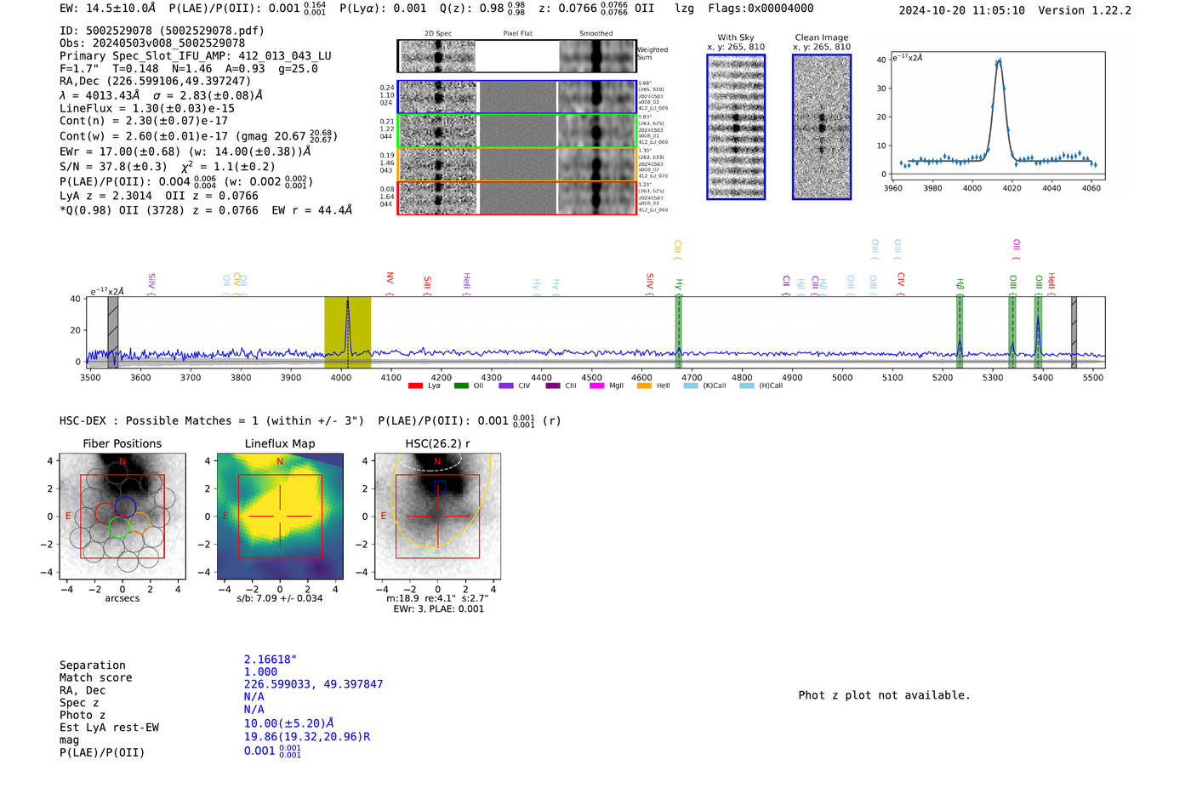Click the 'LineFlux = 1.30(±0.03)e-15' line
Viewport: 1191px width, 811px height.
pos(147,108)
